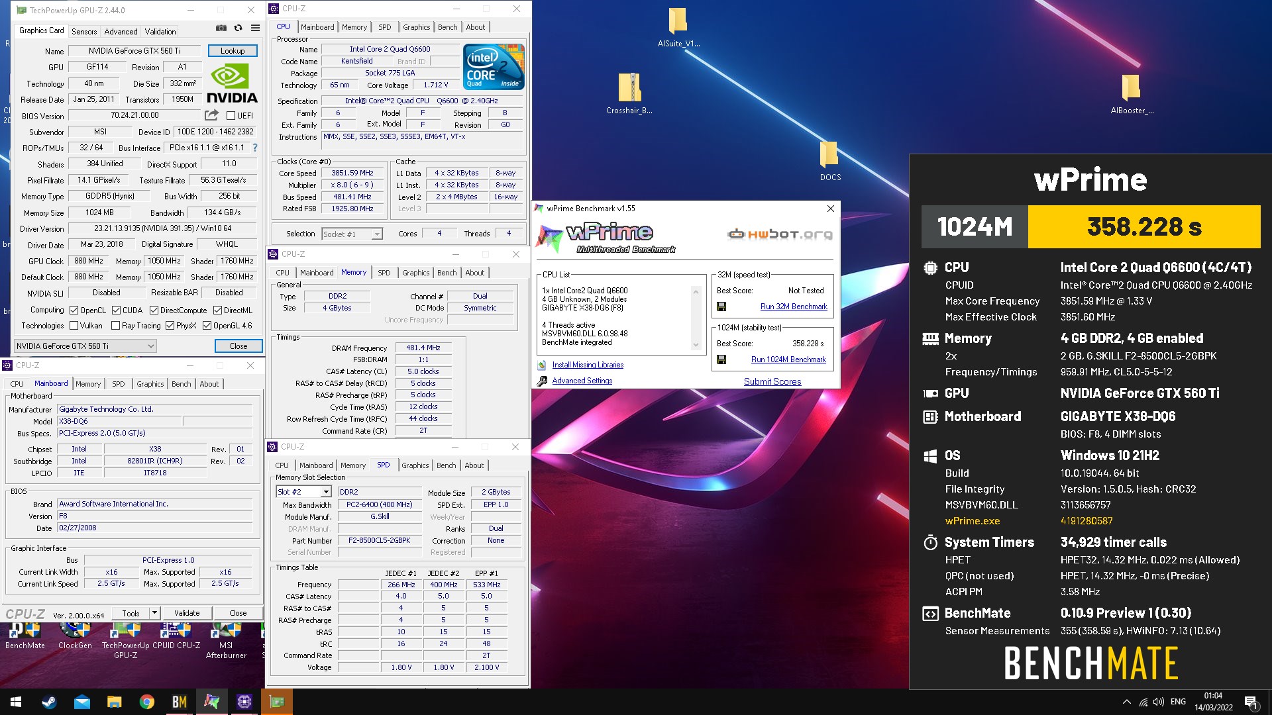This screenshot has width=1272, height=715.
Task: Click the Install Missing Libraries icon
Action: [x=542, y=365]
